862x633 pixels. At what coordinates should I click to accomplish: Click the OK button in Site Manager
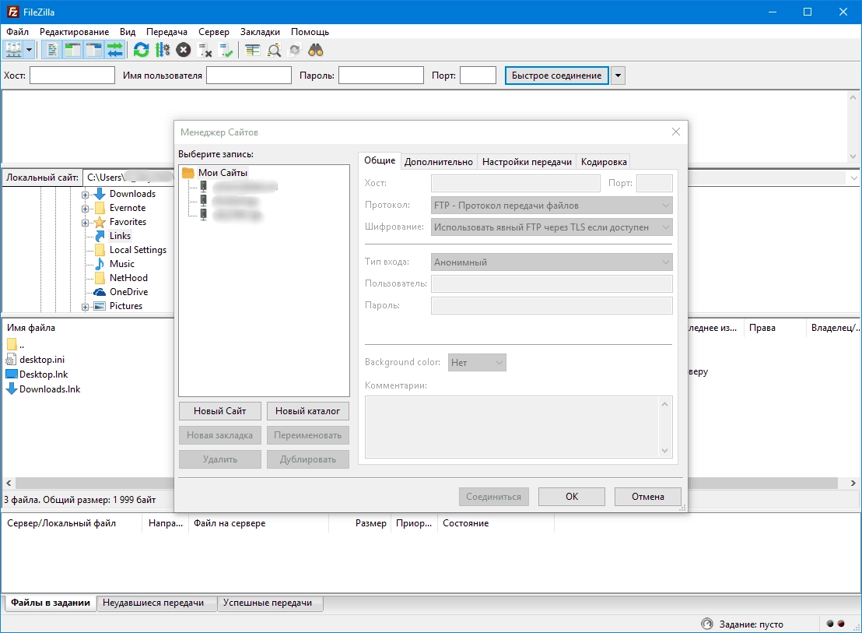coord(572,497)
